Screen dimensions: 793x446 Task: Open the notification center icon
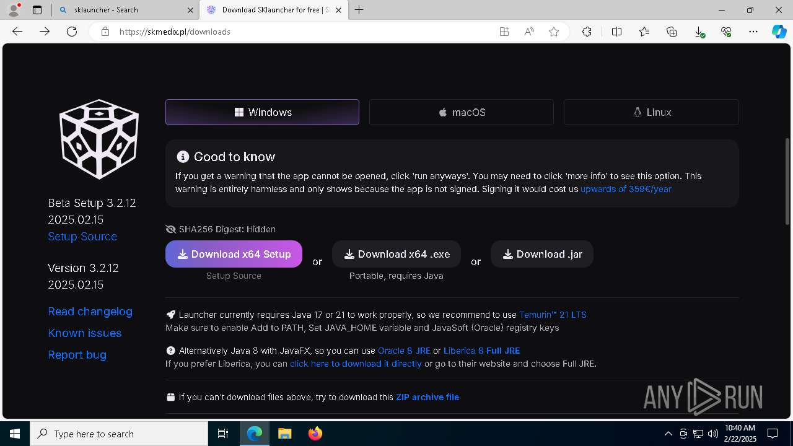pos(773,434)
